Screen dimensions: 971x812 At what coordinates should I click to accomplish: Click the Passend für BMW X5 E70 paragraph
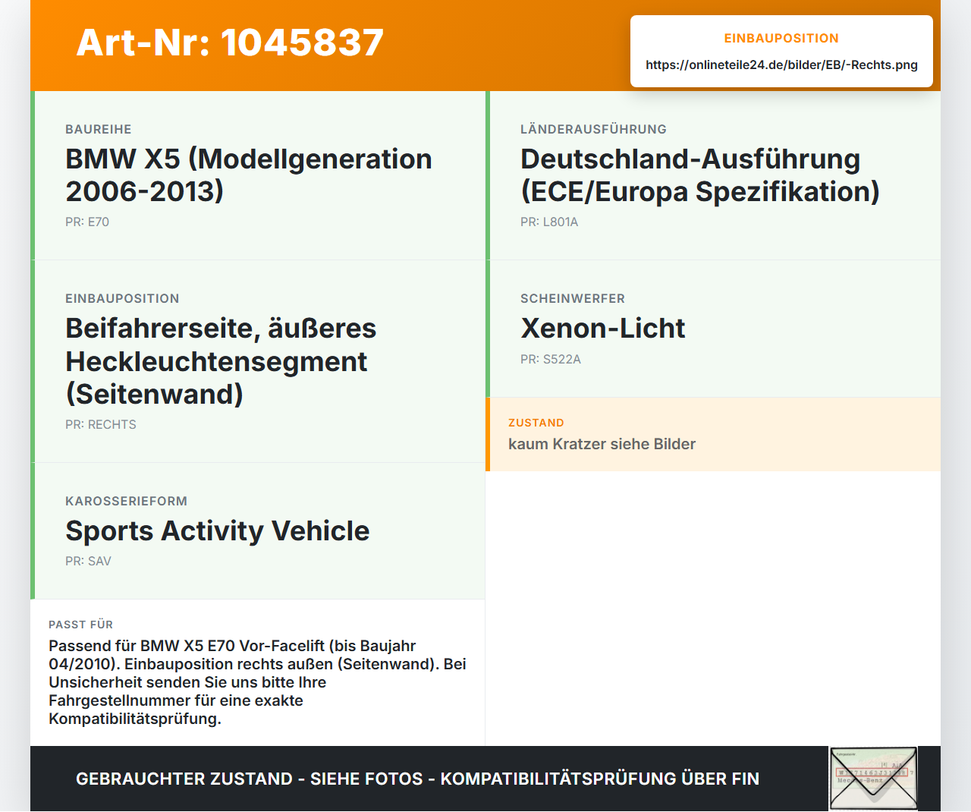click(x=258, y=682)
